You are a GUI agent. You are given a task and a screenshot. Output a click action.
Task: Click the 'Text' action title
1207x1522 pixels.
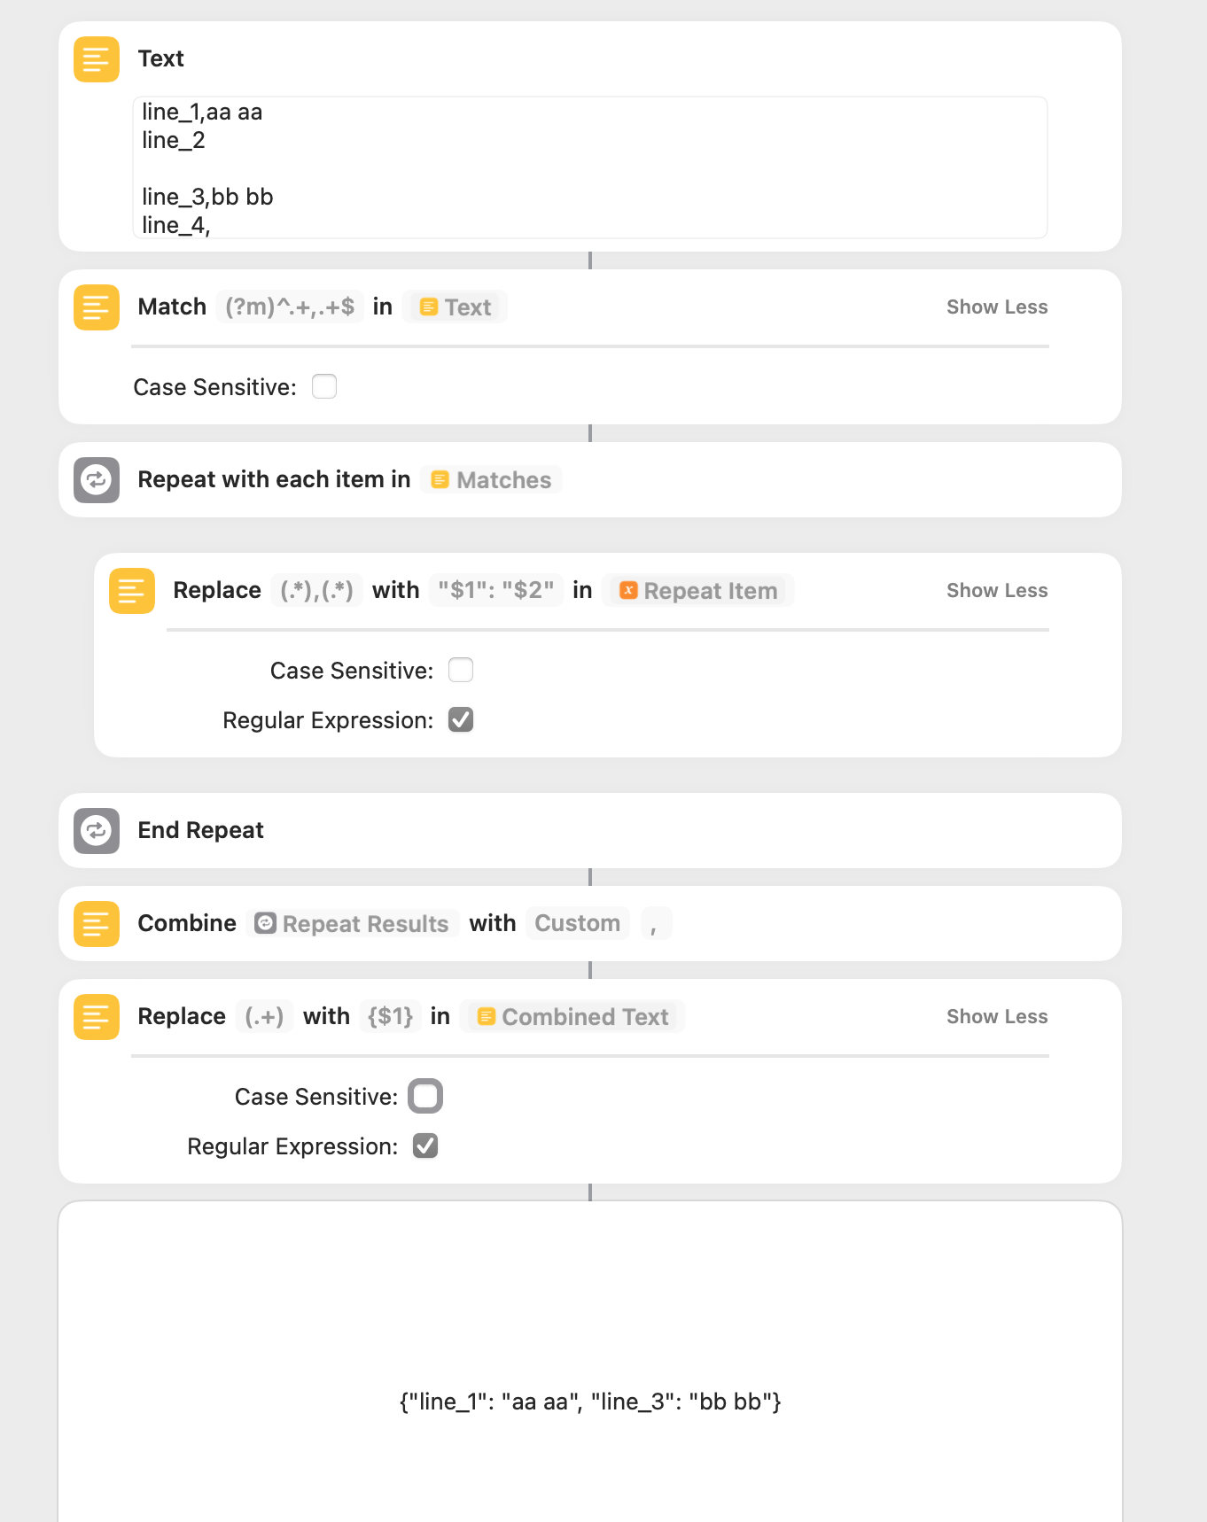(x=160, y=58)
